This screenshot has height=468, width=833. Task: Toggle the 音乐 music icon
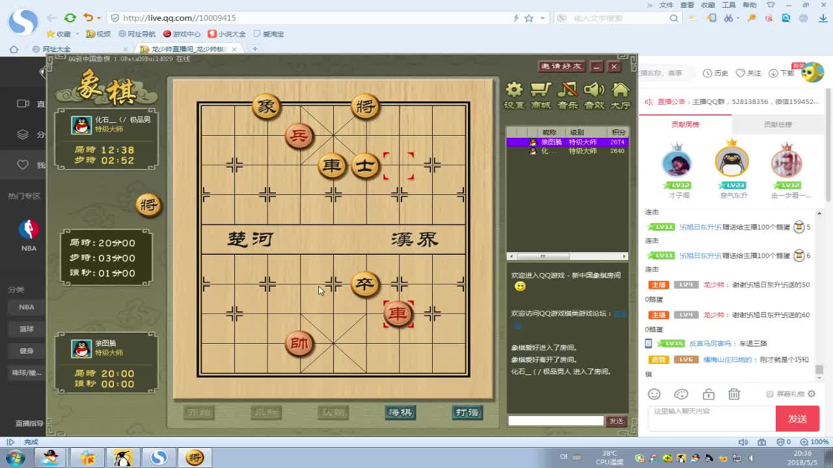[x=567, y=95]
